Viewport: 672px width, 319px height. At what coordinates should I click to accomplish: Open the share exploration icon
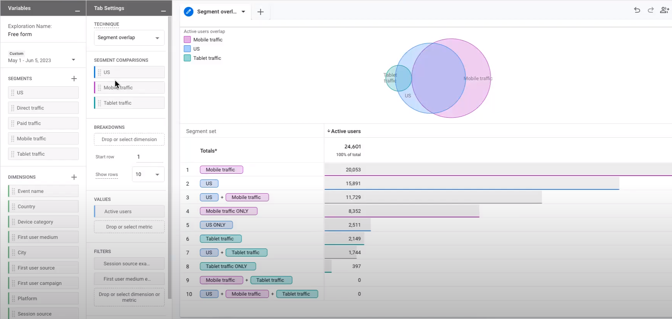pos(664,10)
